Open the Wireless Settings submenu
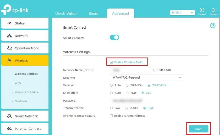The width and height of the screenshot is (220, 135). pos(26,74)
